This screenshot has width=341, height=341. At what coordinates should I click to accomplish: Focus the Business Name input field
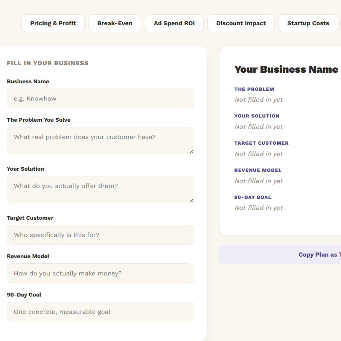[100, 98]
